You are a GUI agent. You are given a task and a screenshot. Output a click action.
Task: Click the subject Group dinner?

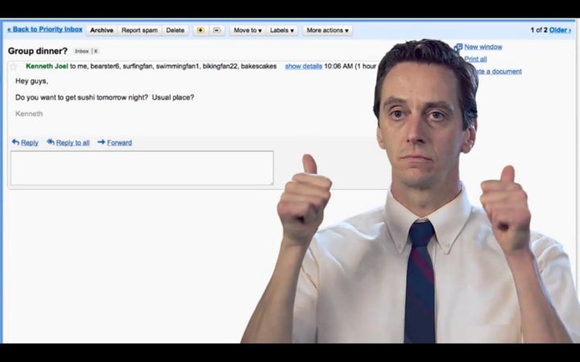38,51
